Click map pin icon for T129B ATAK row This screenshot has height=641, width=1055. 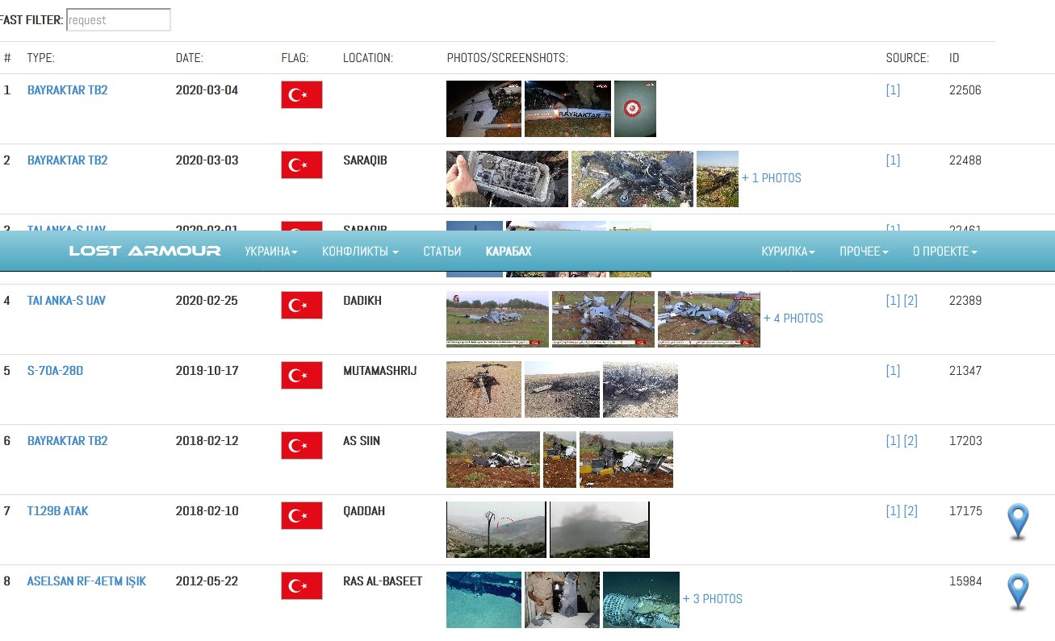(x=1019, y=522)
